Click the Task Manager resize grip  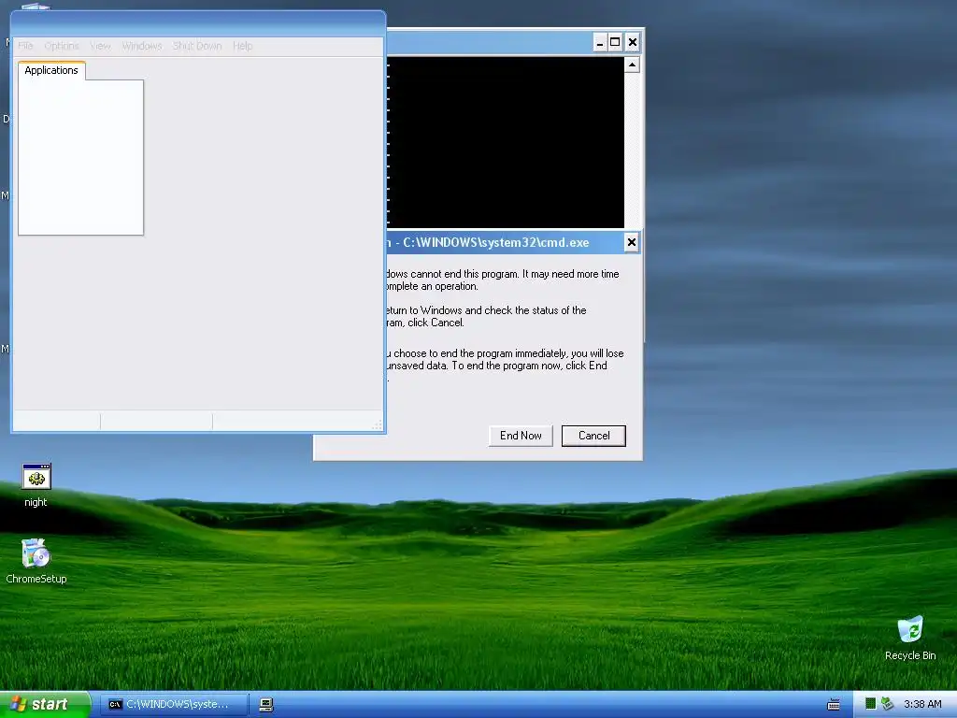point(378,424)
